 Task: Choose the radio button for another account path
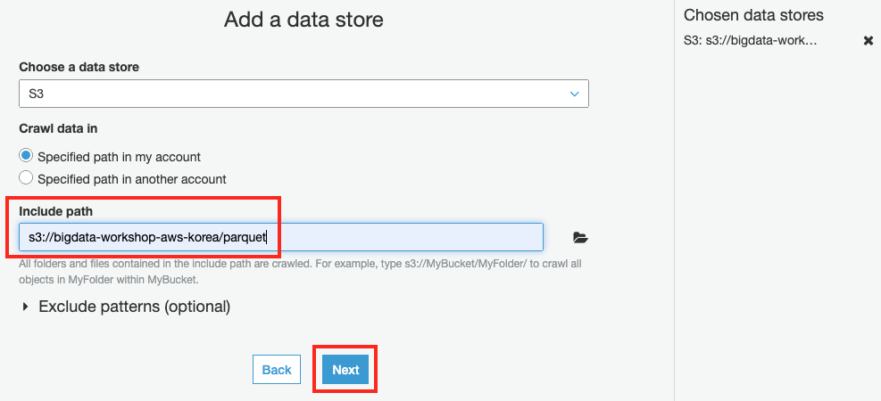26,178
